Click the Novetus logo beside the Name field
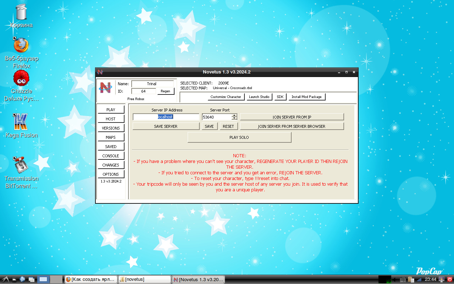Viewport: 454px width, 284px height. tap(105, 87)
